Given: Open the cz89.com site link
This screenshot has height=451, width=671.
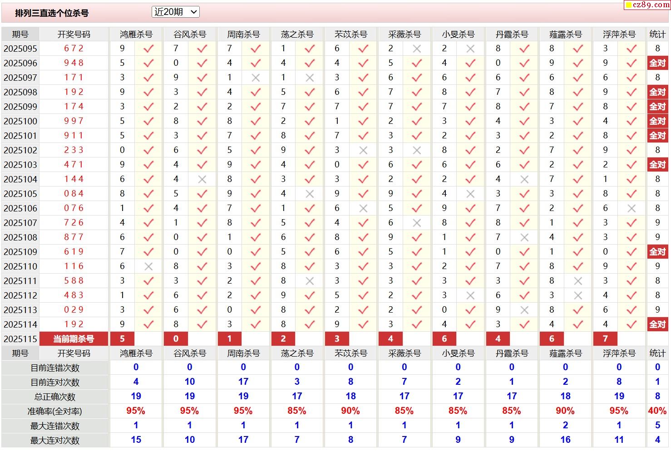Looking at the screenshot, I should tap(647, 5).
